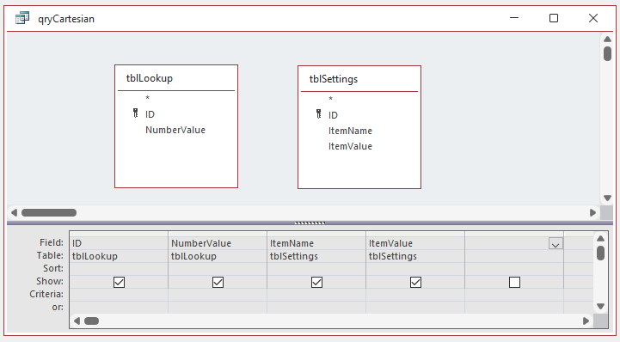Screen dimensions: 620x342
Task: Click the qryCartesian title text
Action: click(66, 19)
